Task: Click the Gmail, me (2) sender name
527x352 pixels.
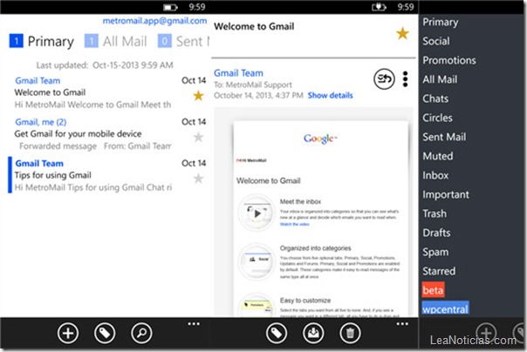Action: [41, 122]
